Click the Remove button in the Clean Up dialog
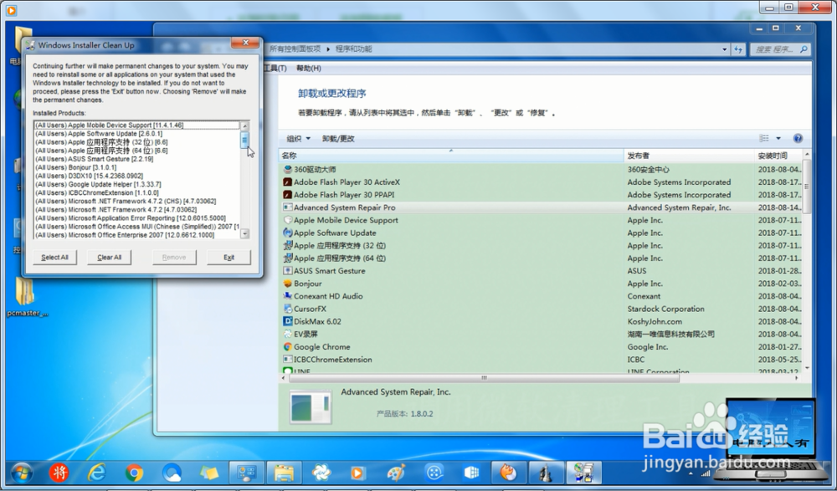Viewport: 837px width, 491px height. [x=174, y=258]
